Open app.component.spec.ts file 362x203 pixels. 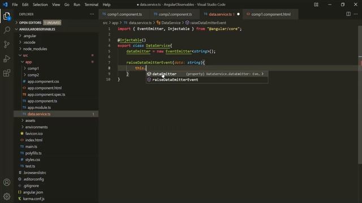[x=46, y=94]
